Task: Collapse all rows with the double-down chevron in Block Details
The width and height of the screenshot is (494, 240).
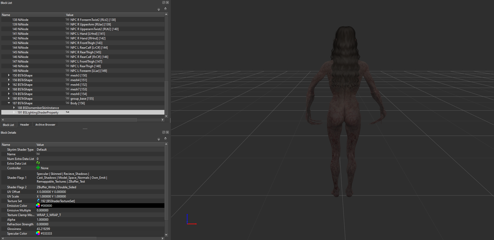Action: tap(158, 139)
